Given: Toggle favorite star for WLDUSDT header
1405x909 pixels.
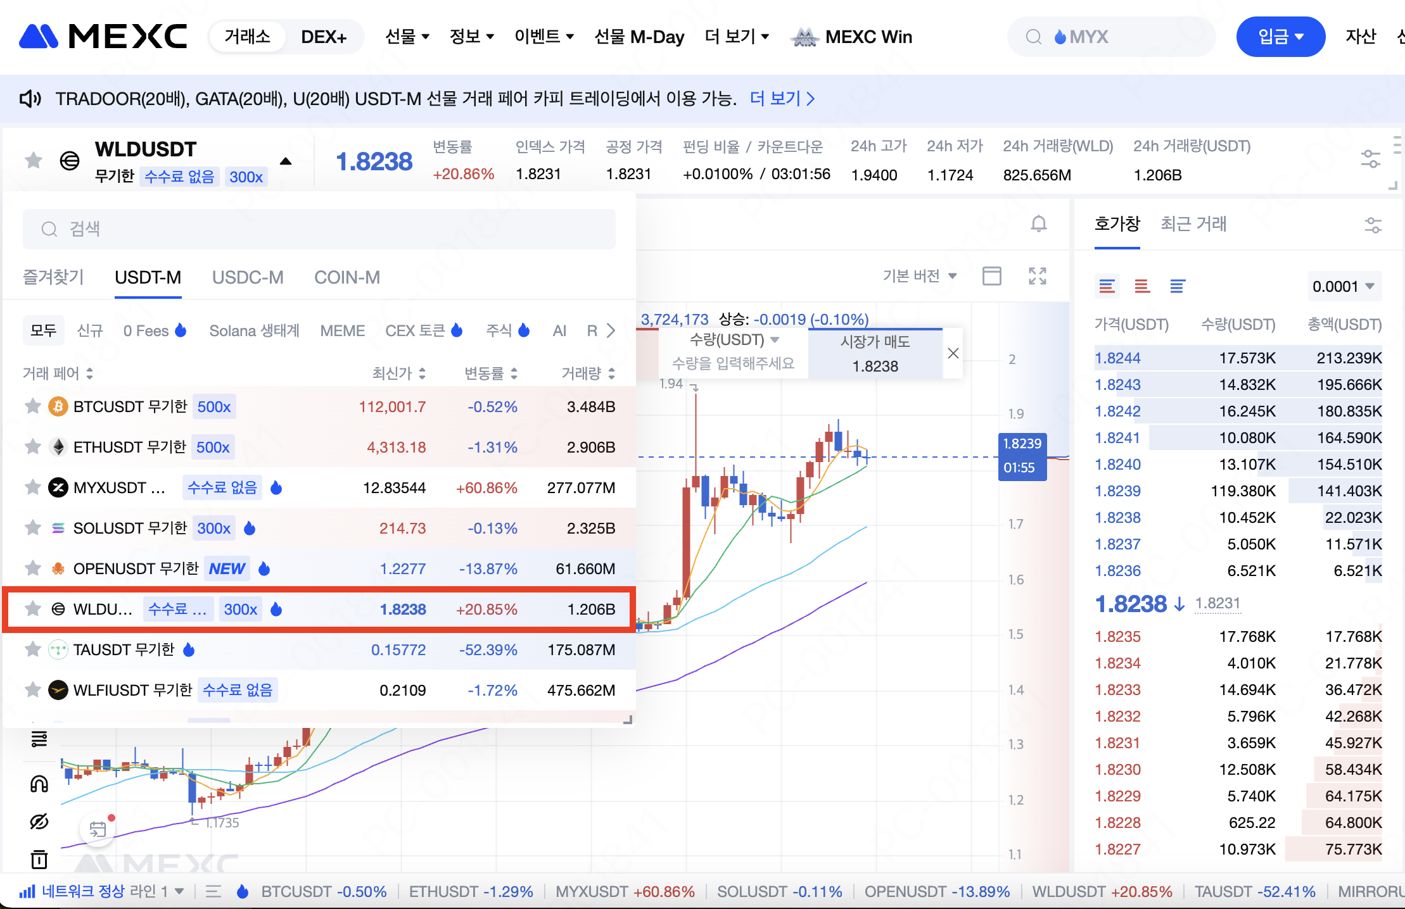Looking at the screenshot, I should (34, 161).
